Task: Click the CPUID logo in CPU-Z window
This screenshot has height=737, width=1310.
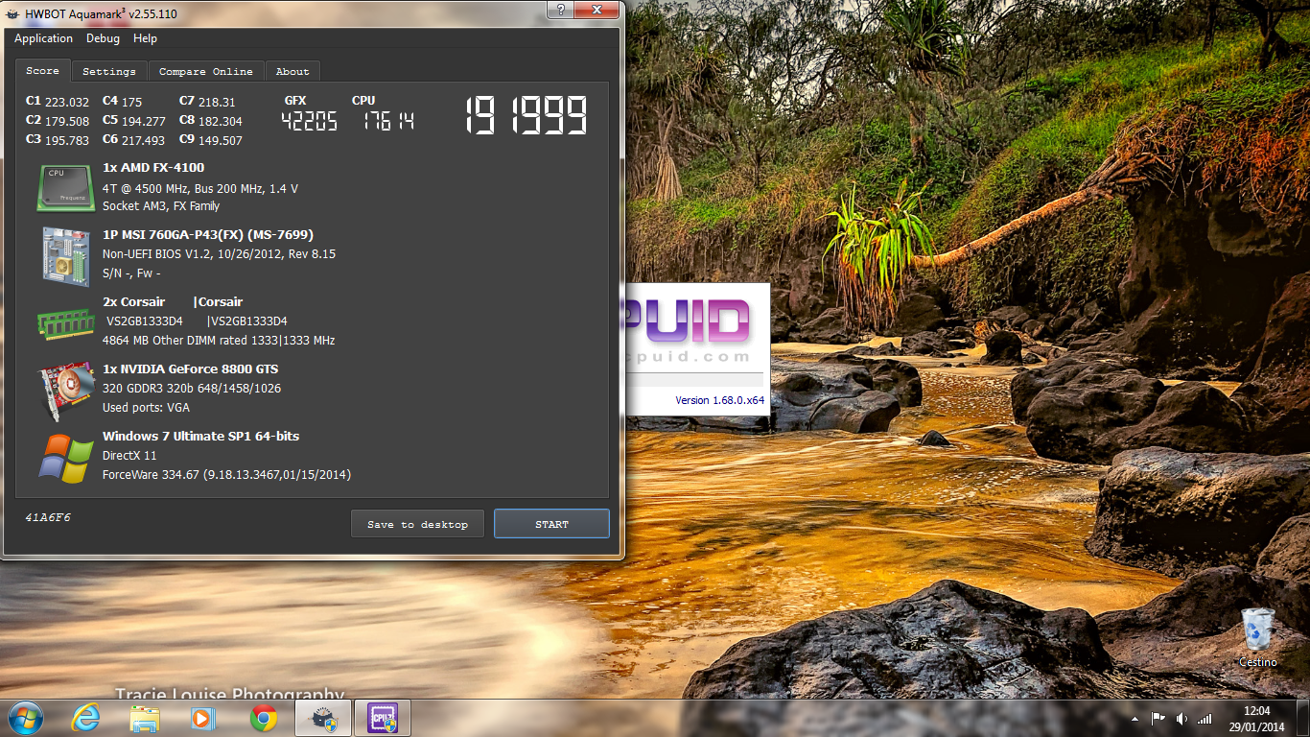Action: (x=687, y=321)
